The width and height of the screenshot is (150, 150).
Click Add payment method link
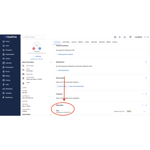coord(64,54)
